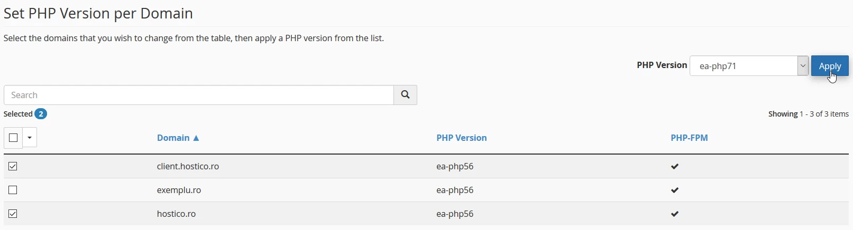
Task: Uncheck the client.hostico.ro checkbox
Action: [13, 166]
